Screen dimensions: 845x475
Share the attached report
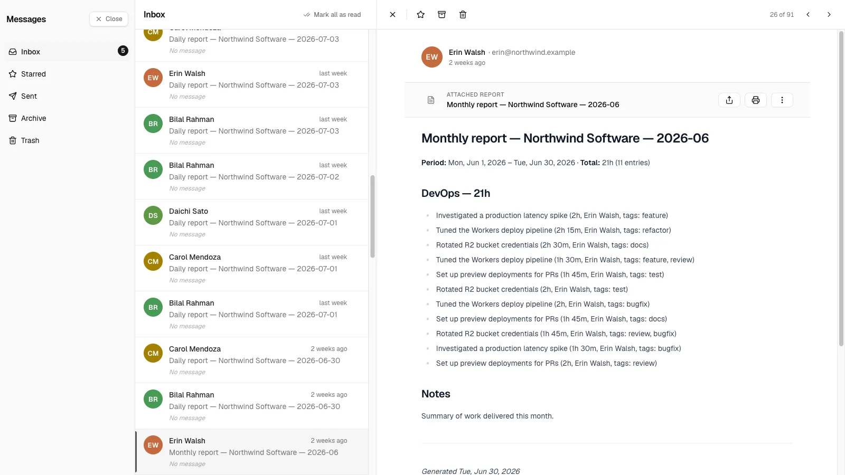pyautogui.click(x=729, y=100)
